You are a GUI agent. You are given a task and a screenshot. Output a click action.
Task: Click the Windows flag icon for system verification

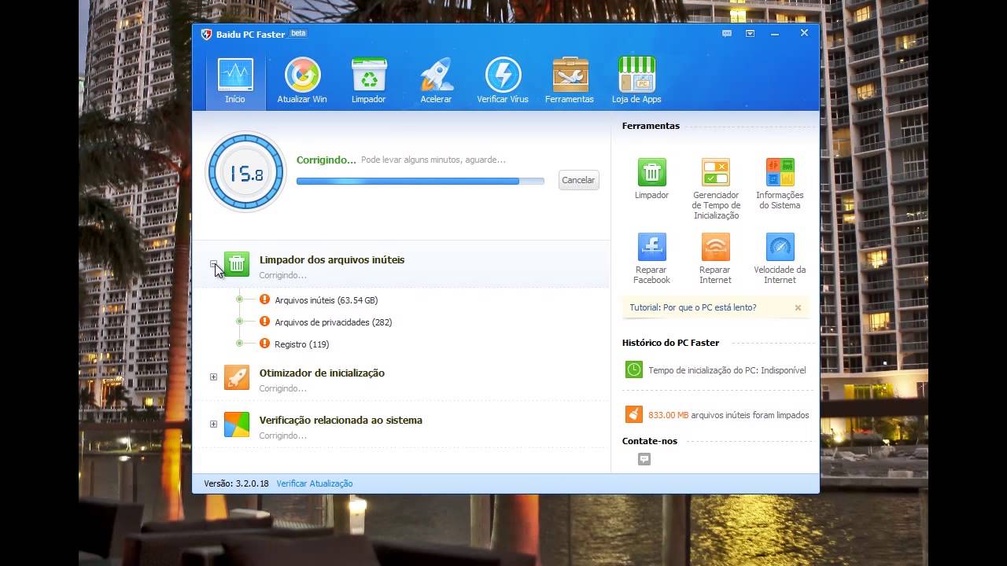(237, 424)
